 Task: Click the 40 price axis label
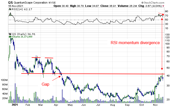(168, 76)
